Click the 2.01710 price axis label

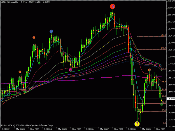[171, 22]
